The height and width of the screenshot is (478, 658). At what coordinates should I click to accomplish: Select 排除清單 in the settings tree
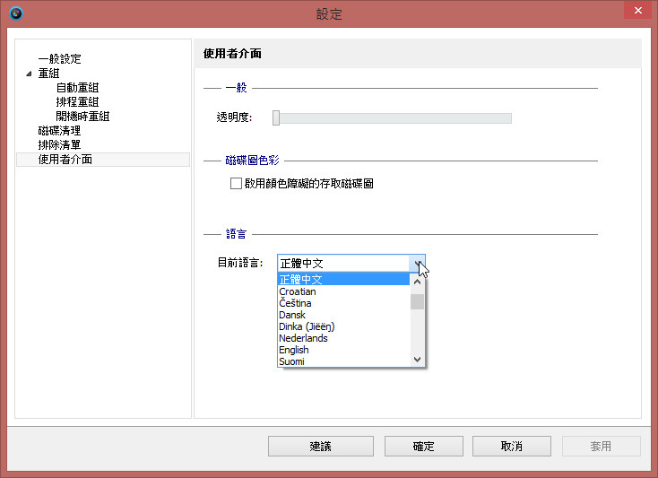pyautogui.click(x=59, y=144)
